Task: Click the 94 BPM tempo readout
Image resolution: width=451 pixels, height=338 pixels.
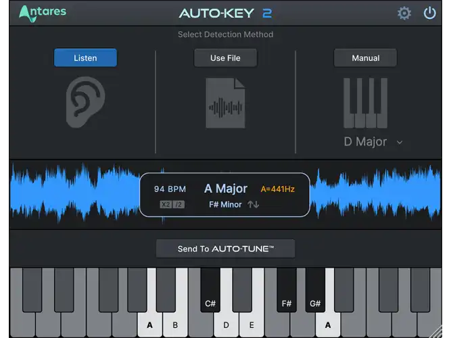Action: [170, 189]
